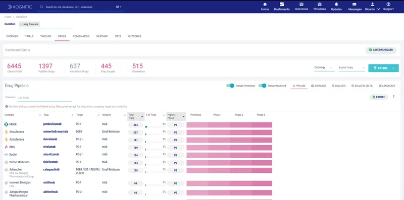Click the Add Fields columns input
404x200 pixels.
pyautogui.click(x=45, y=98)
